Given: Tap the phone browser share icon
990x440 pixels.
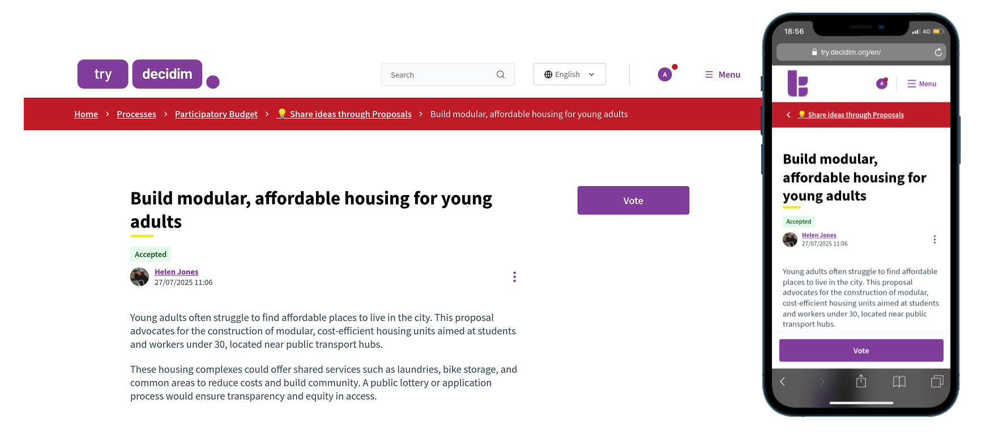Looking at the screenshot, I should click(861, 381).
